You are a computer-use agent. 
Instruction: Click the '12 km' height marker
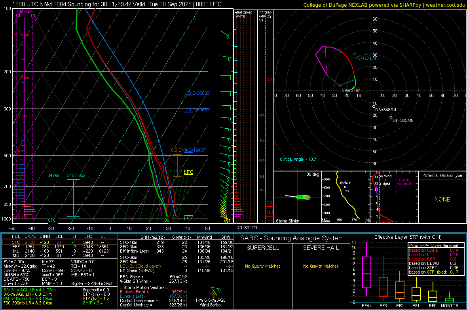(23, 78)
